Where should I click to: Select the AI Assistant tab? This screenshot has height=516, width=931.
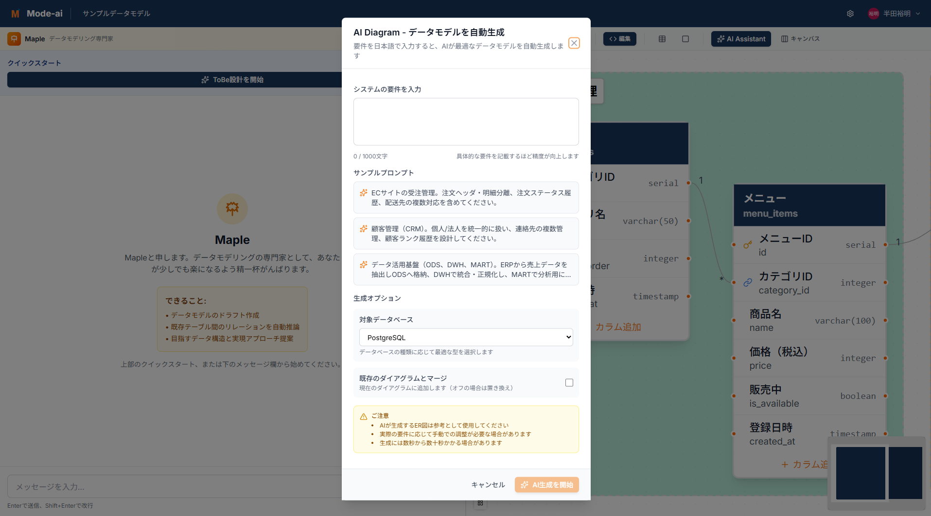[x=741, y=39]
